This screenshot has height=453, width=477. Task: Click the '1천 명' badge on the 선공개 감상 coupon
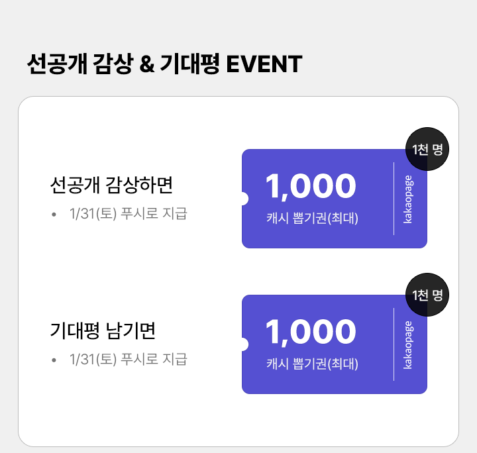pyautogui.click(x=427, y=149)
